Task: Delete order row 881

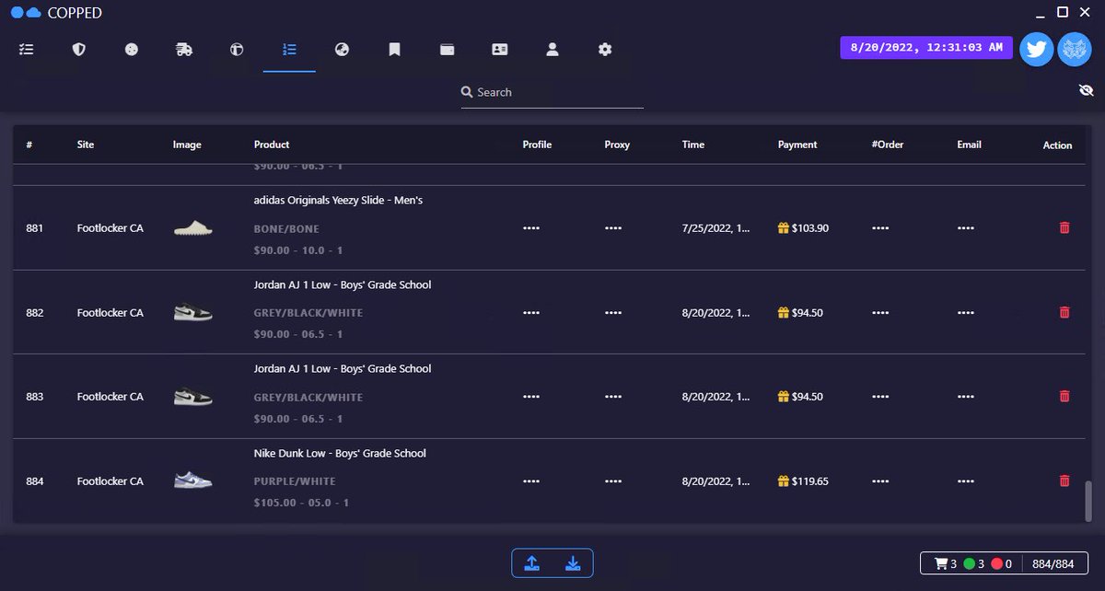Action: (x=1064, y=227)
